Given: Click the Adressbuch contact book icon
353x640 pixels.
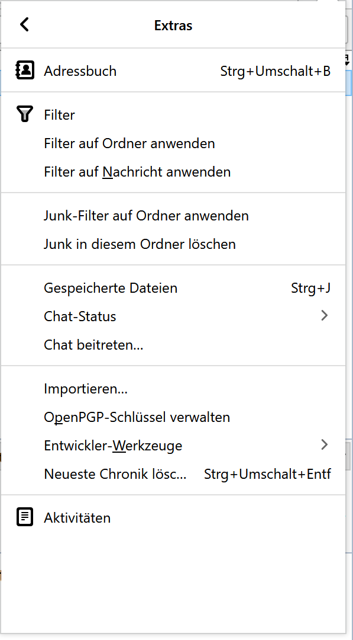Looking at the screenshot, I should (25, 71).
